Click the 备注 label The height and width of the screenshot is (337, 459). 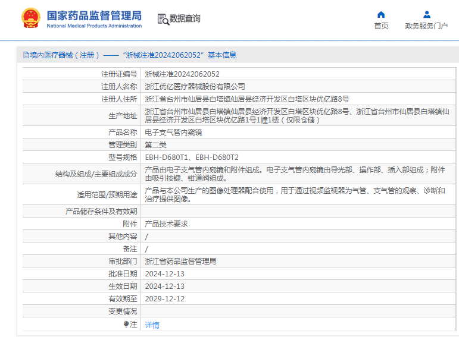tap(130, 248)
